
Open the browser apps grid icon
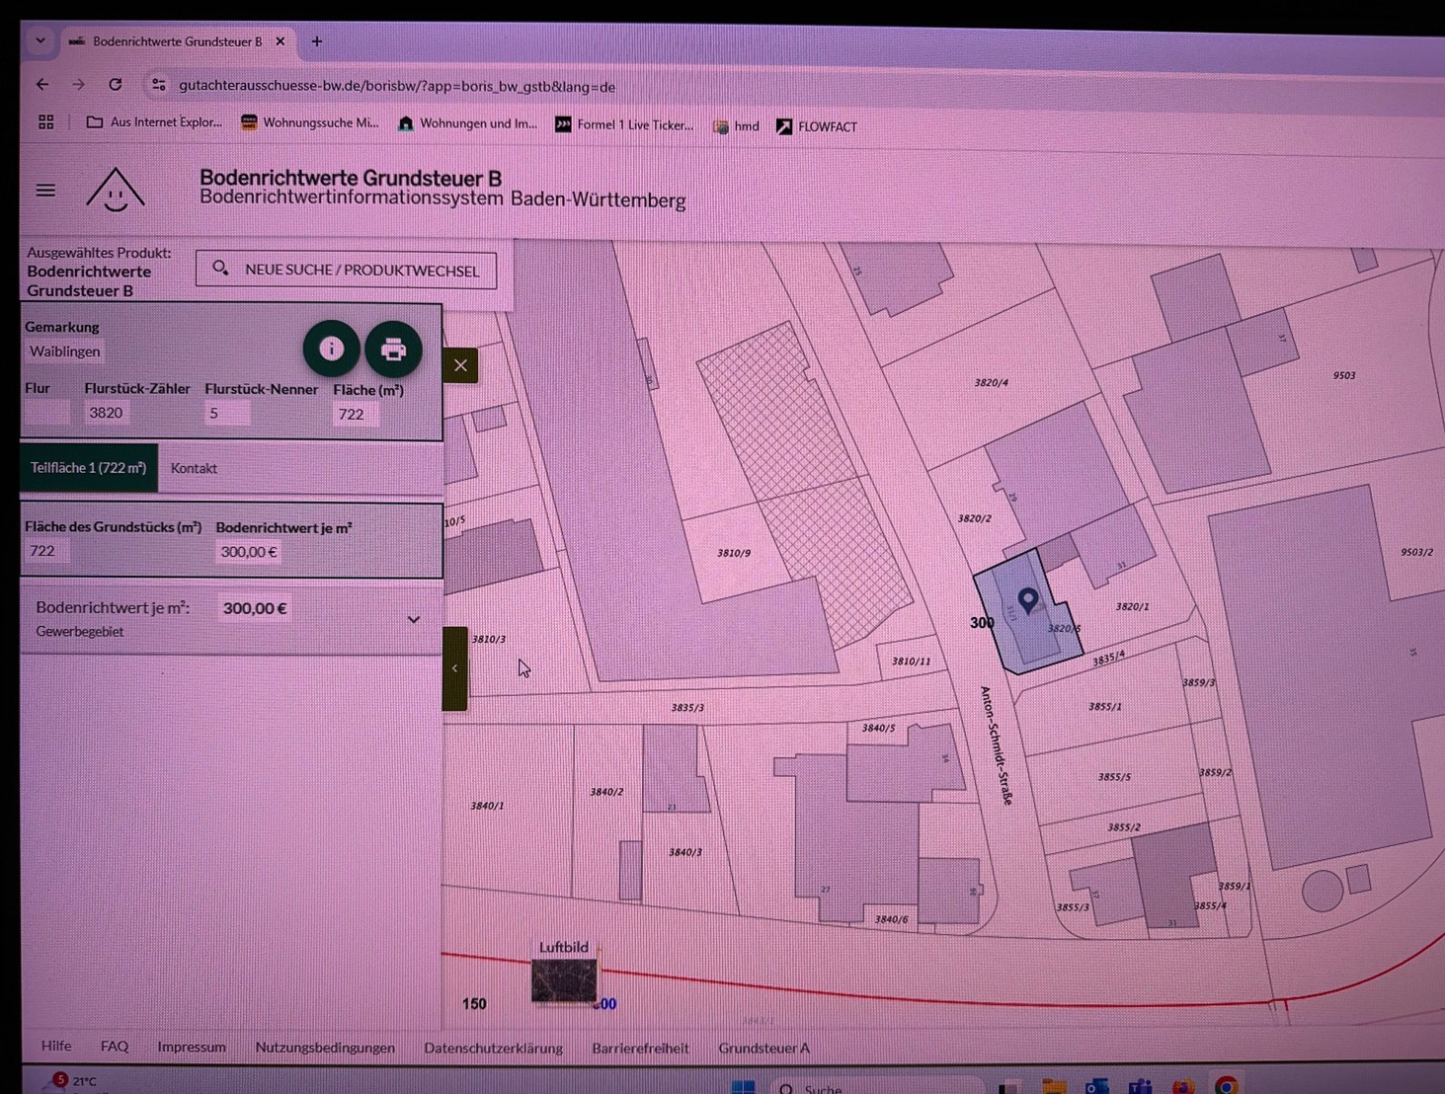click(x=45, y=122)
